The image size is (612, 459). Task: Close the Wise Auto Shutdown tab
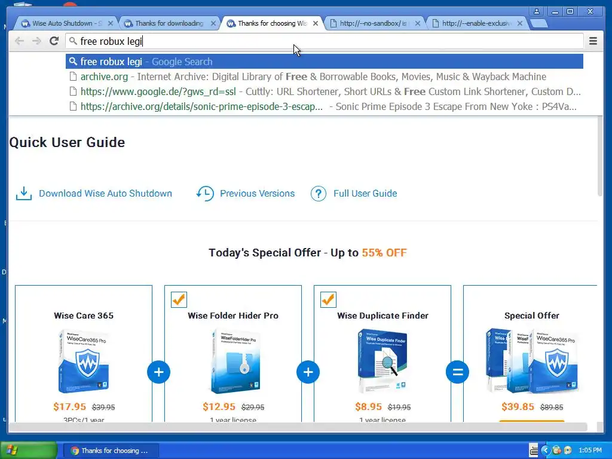click(x=111, y=23)
